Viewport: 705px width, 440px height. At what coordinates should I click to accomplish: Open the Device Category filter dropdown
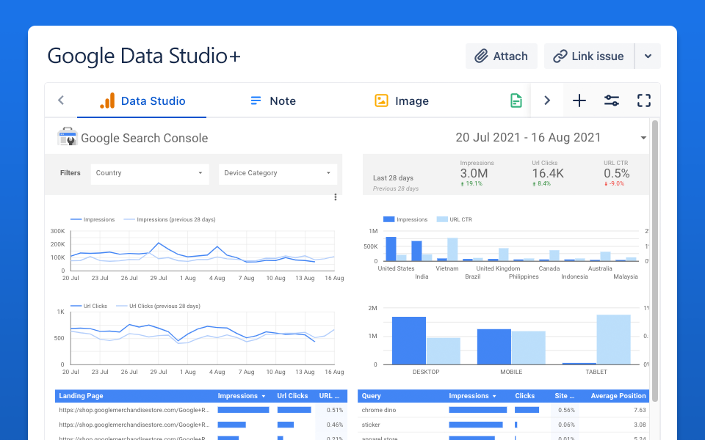click(278, 174)
